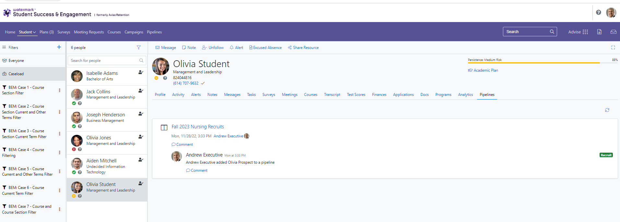The image size is (620, 222).
Task: Open the help question mark icon
Action: 599,12
